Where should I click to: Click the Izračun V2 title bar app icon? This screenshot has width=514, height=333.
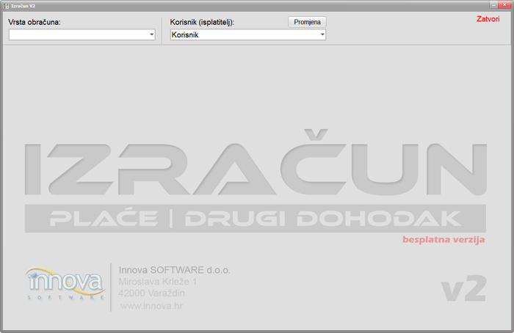[x=6, y=6]
